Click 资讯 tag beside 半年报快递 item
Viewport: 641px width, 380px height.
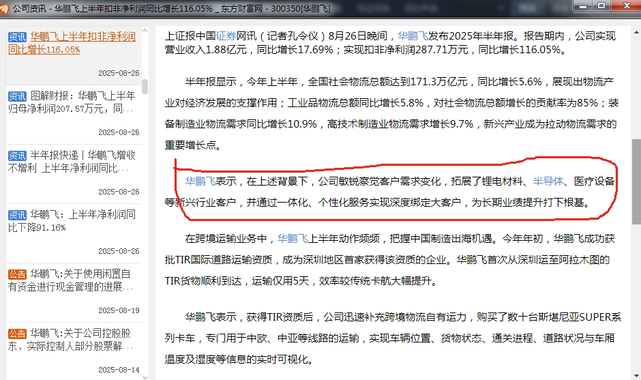(x=17, y=156)
